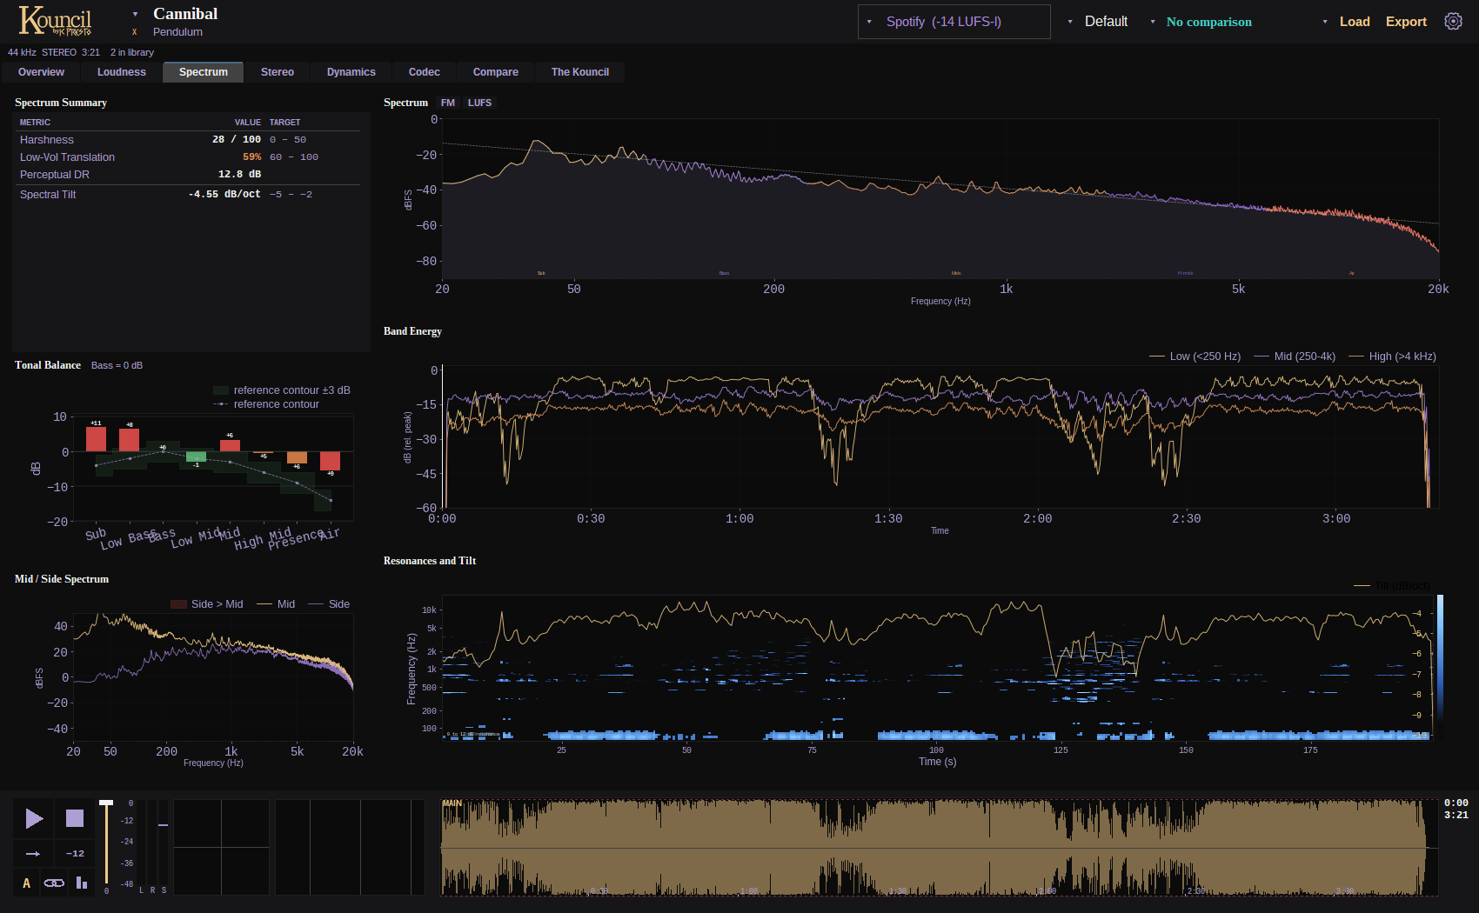The height and width of the screenshot is (913, 1479).
Task: Click the arrow playback-mode icon
Action: pos(33,854)
